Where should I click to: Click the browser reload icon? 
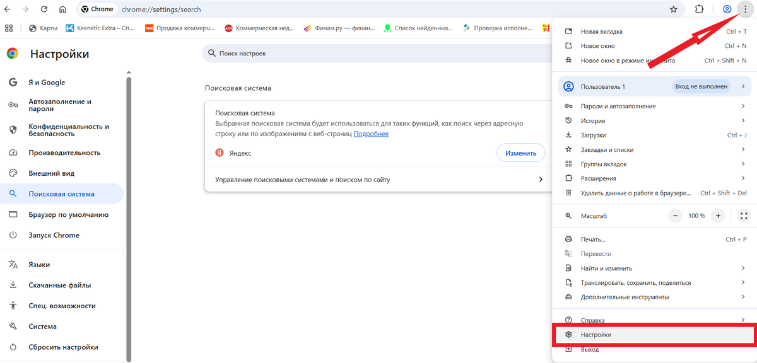[43, 9]
